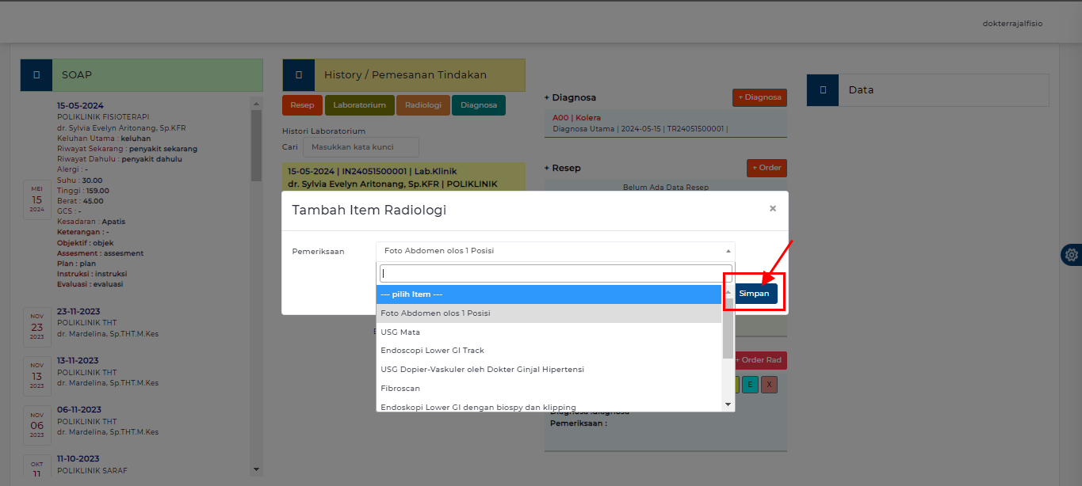Open the Laboratorium history section
Viewport: 1082px width, 486px height.
(x=360, y=104)
